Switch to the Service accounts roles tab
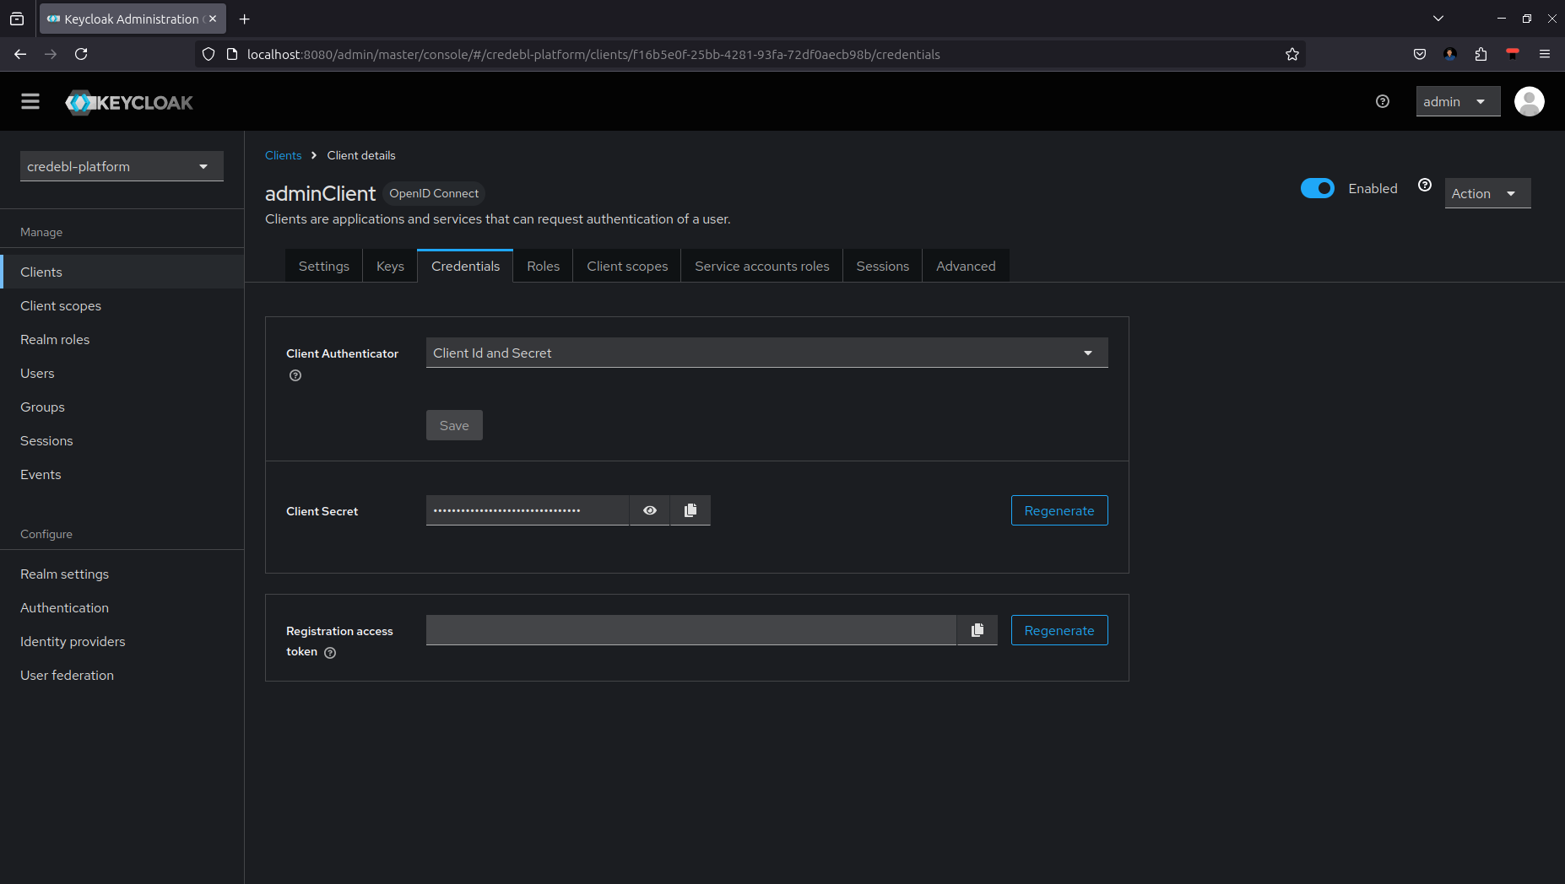1565x884 pixels. (761, 267)
